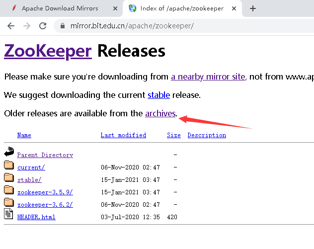The image size is (314, 249).
Task: Open the current/ folder link
Action: click(x=31, y=167)
